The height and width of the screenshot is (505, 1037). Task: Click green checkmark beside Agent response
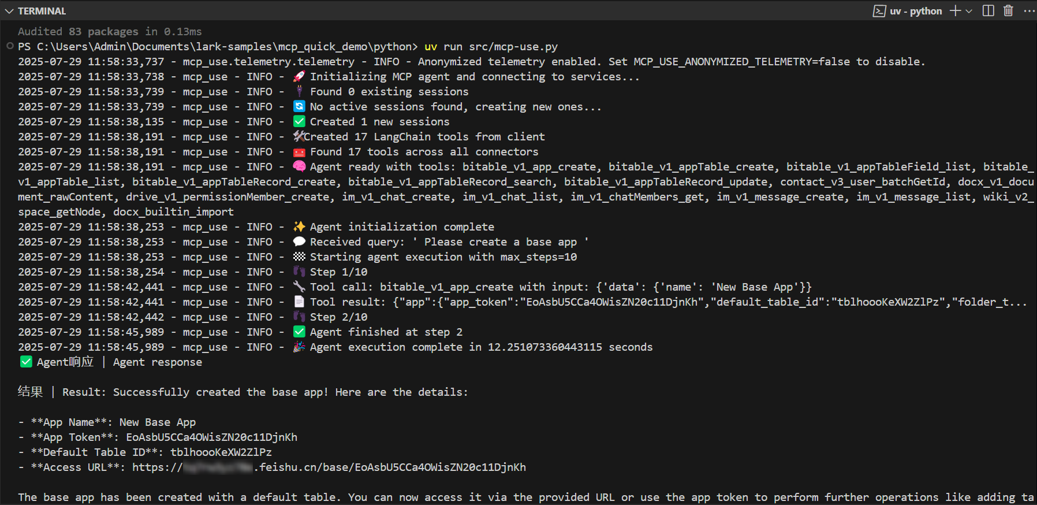pos(26,362)
